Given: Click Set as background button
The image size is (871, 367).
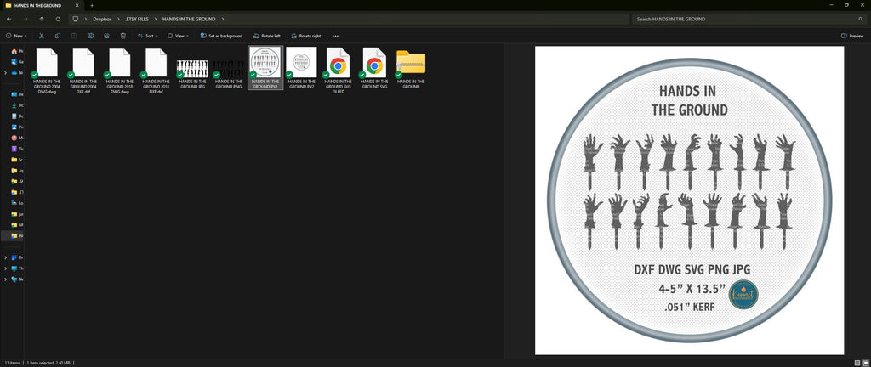Looking at the screenshot, I should 221,36.
